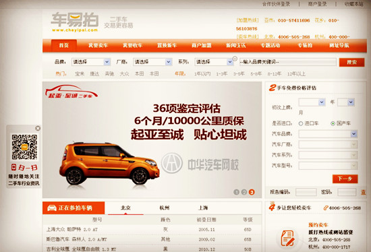Open the 斯巴鲁汽车 森林人 row

[x=152, y=239]
